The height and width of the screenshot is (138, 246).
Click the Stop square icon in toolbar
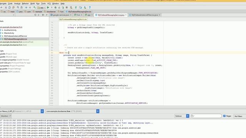[66, 8]
